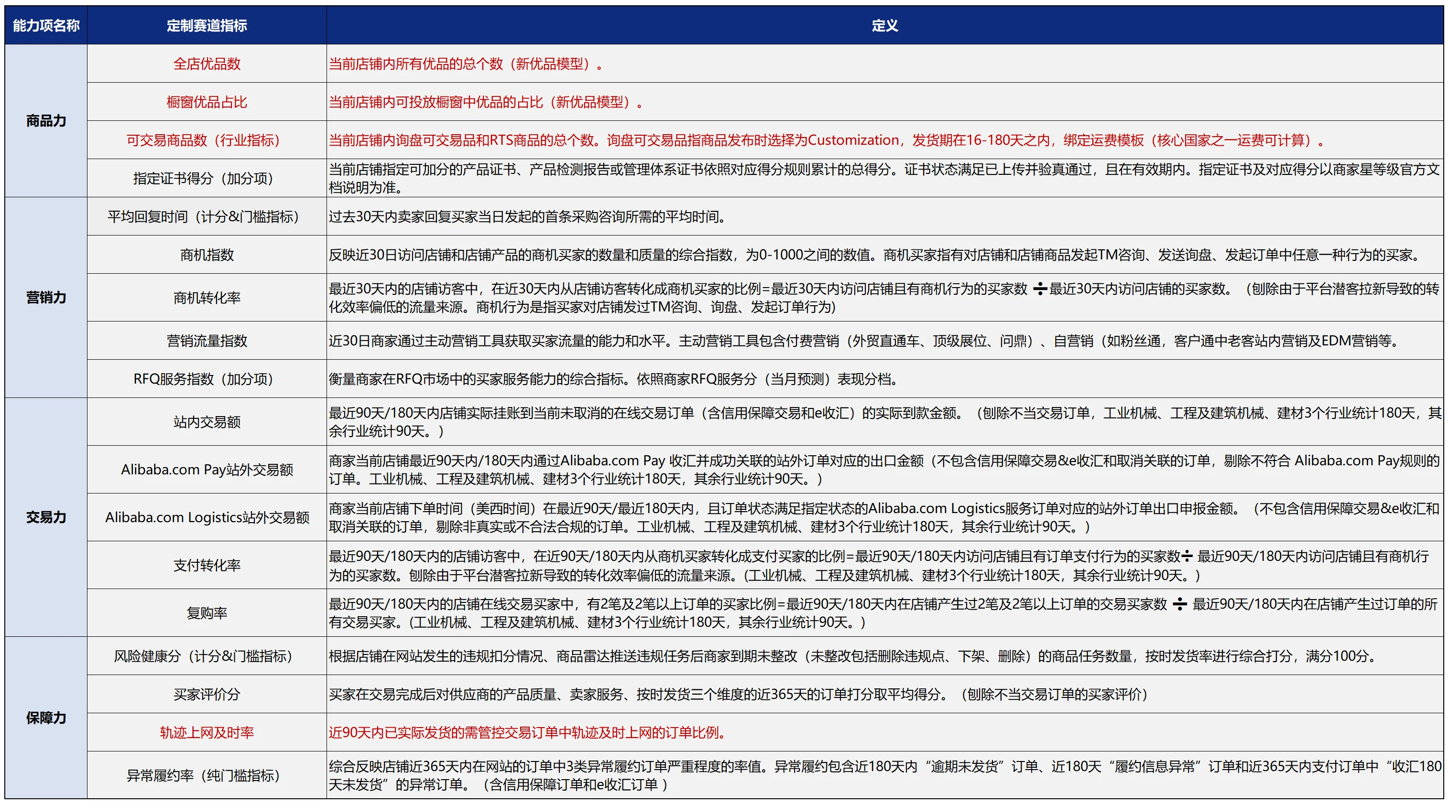This screenshot has width=1449, height=804.
Task: Click definition starting 过去30天内卖家回复买家
Action: tap(885, 216)
